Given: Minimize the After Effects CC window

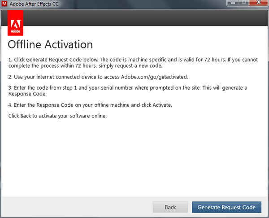Looking at the screenshot, I should click(233, 3).
